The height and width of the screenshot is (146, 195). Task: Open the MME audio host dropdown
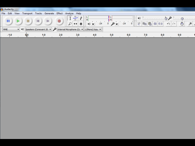click(x=11, y=30)
